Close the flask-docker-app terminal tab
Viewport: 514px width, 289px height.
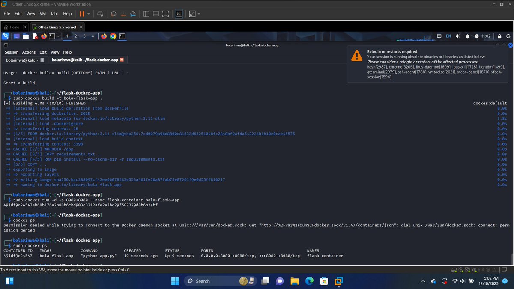point(122,60)
